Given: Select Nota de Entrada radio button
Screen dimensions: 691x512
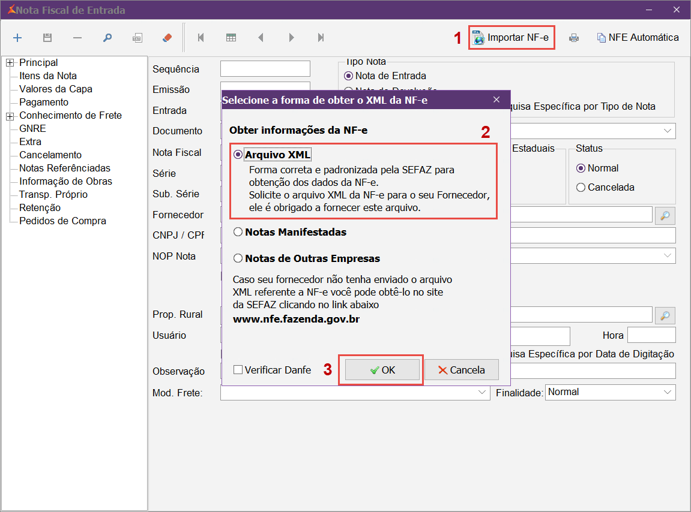Looking at the screenshot, I should 349,76.
